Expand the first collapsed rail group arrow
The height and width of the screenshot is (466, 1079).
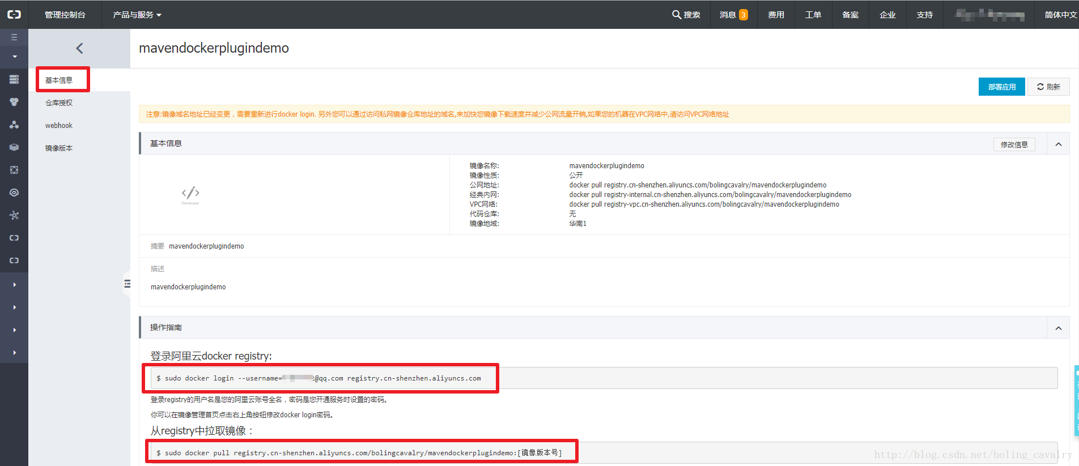[x=14, y=284]
